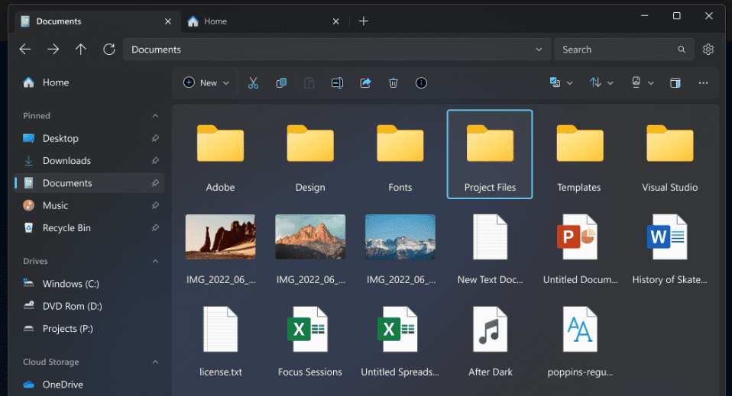The image size is (732, 396).
Task: Switch to the Home tab
Action: pos(215,21)
